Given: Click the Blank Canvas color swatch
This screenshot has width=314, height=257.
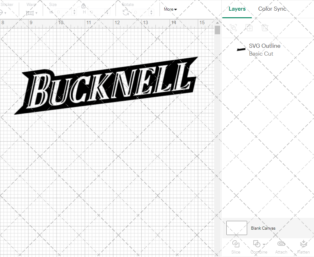Looking at the screenshot, I should tap(236, 228).
